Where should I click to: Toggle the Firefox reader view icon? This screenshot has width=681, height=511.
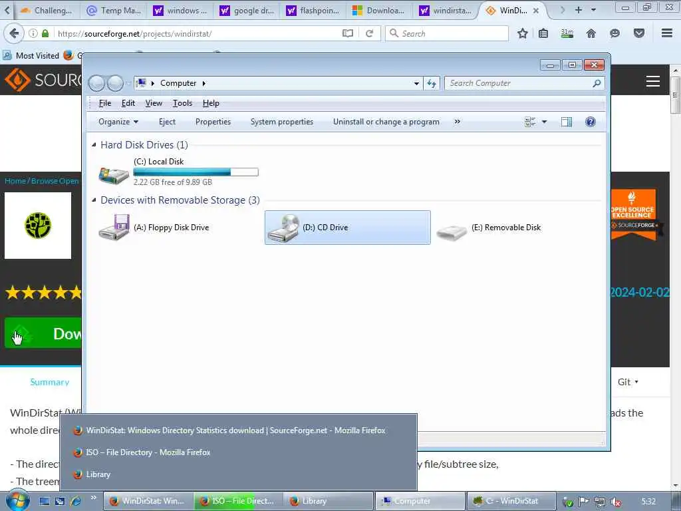click(x=347, y=33)
